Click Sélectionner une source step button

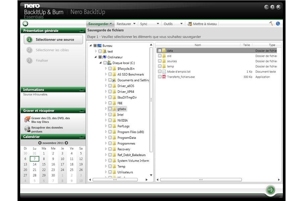pyautogui.click(x=53, y=40)
